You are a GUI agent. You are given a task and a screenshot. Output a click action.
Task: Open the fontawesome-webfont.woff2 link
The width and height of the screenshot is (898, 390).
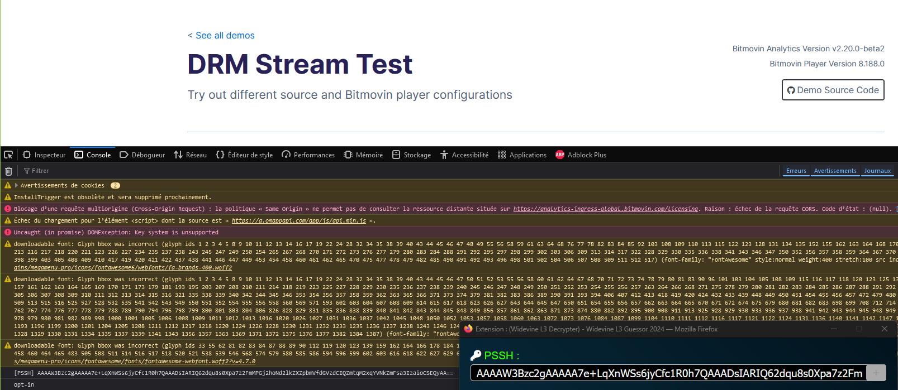(x=135, y=361)
